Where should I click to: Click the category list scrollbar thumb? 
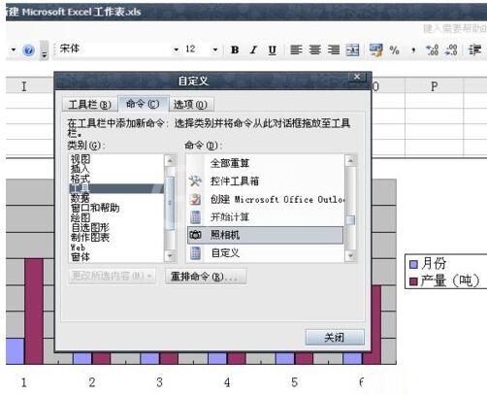(x=170, y=203)
